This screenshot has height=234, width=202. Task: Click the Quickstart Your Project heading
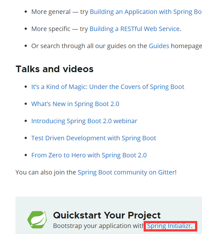[107, 215]
